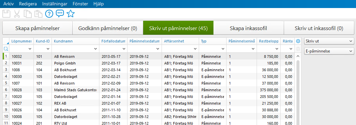This screenshot has width=356, height=125.
Task: Click Löpnummer 1008 cell
Action: coord(21,70)
